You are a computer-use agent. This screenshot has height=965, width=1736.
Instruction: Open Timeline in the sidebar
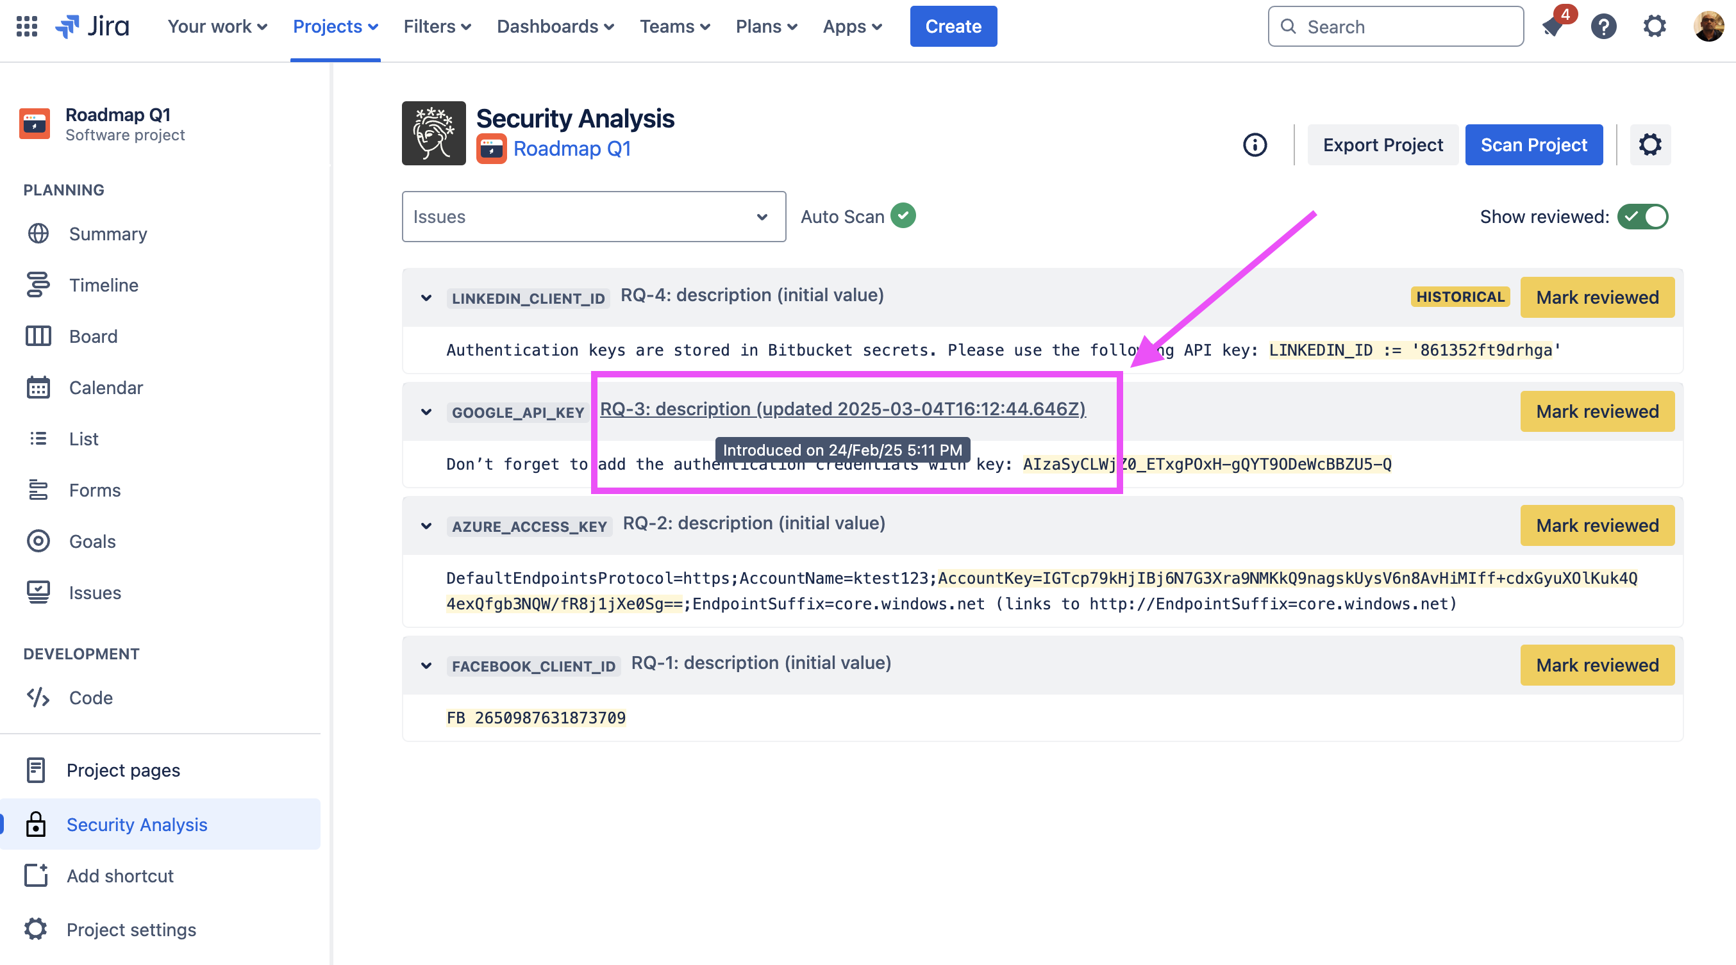[104, 285]
